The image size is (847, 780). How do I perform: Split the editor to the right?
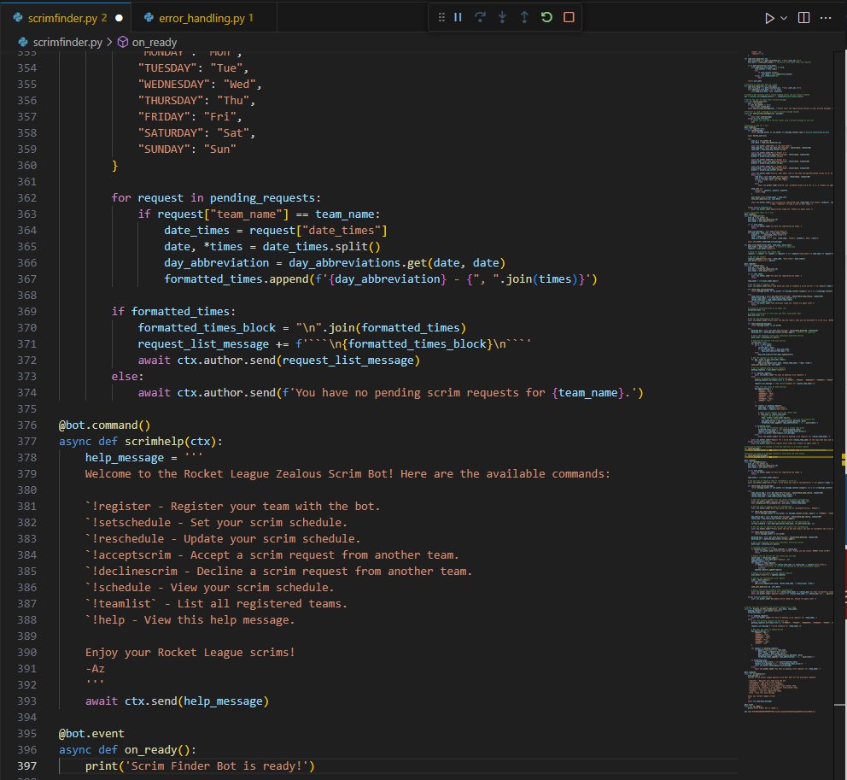(x=803, y=18)
